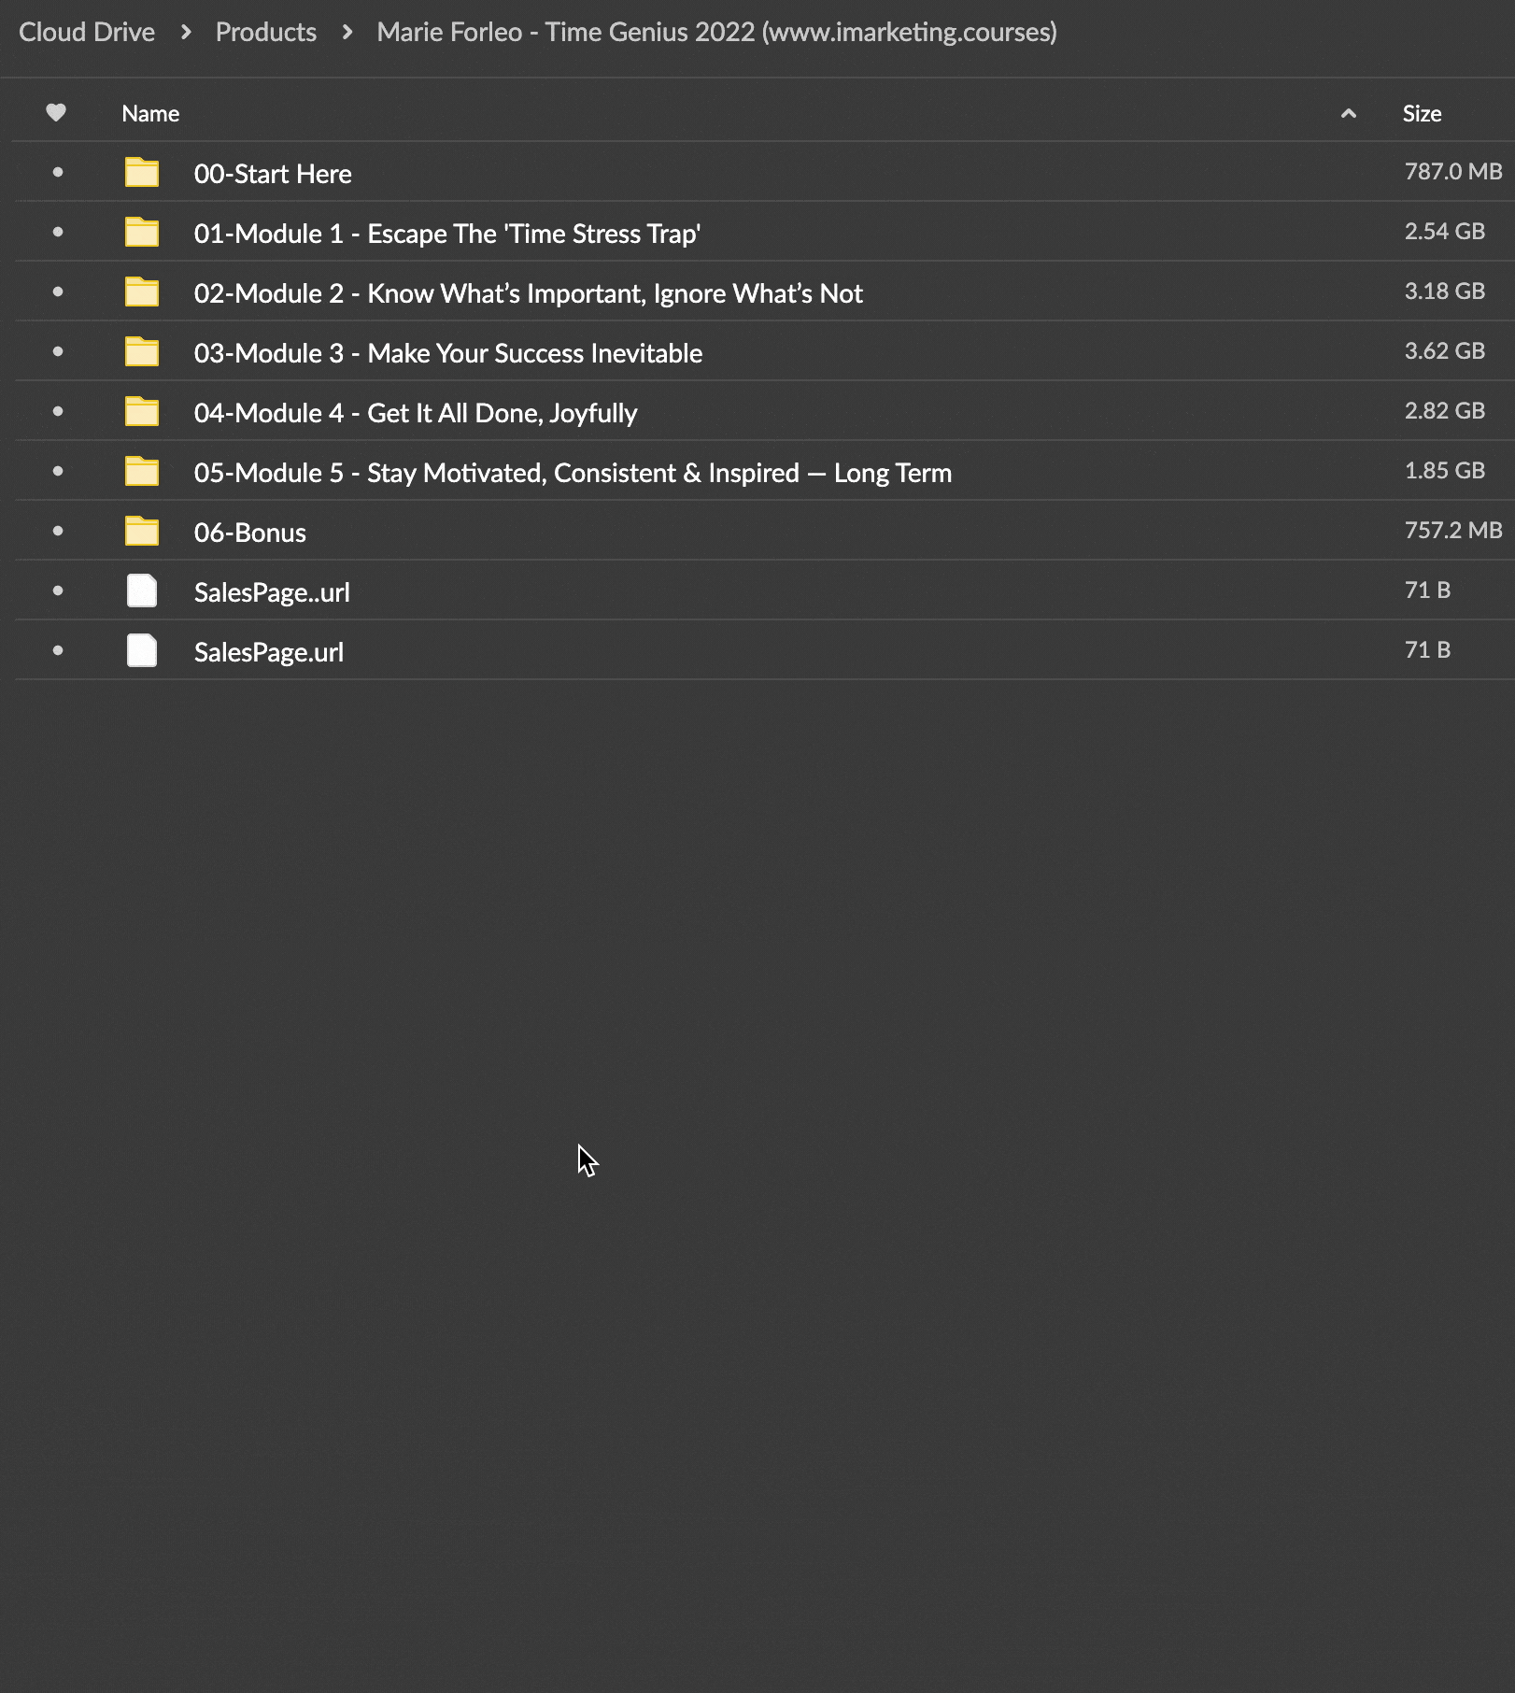The width and height of the screenshot is (1515, 1693).
Task: Select the 00-Start Here folder name
Action: (273, 174)
